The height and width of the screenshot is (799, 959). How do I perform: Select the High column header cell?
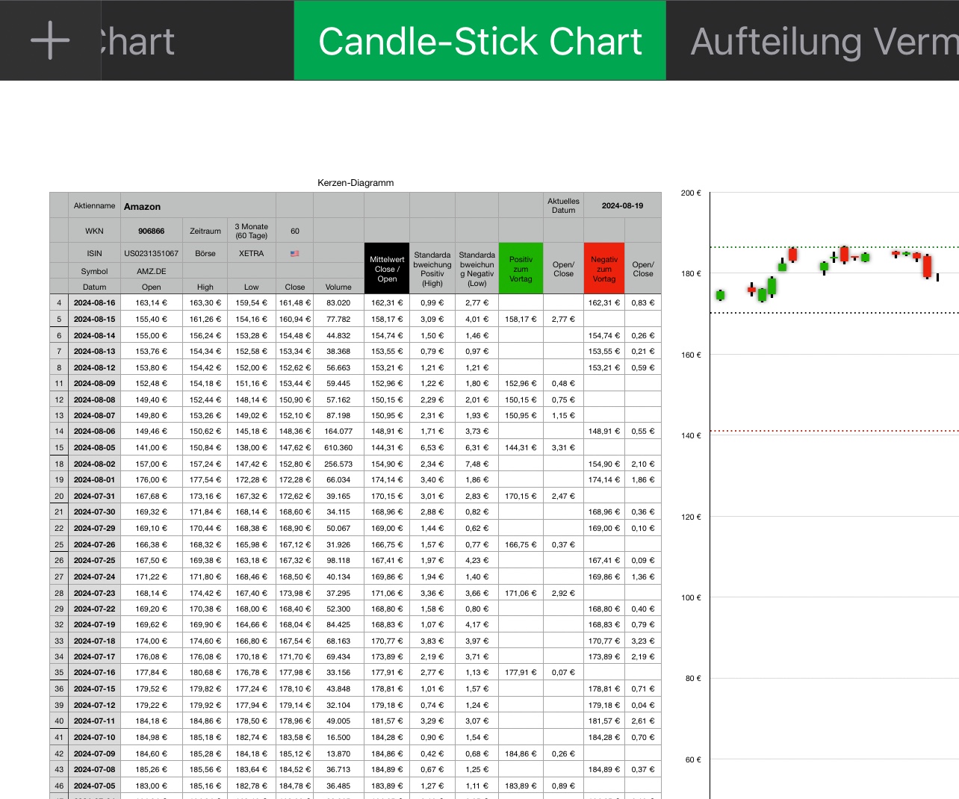205,287
